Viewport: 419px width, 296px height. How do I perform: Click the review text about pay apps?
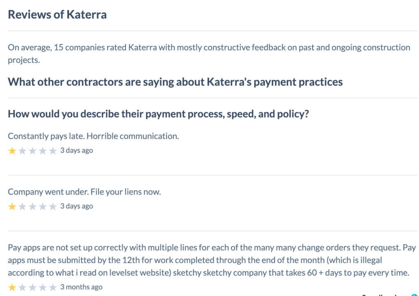coord(209,260)
